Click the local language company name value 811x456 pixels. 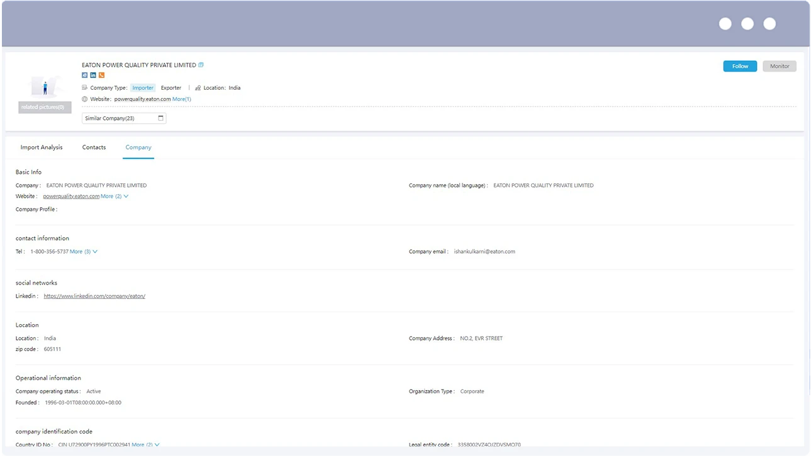(x=544, y=185)
